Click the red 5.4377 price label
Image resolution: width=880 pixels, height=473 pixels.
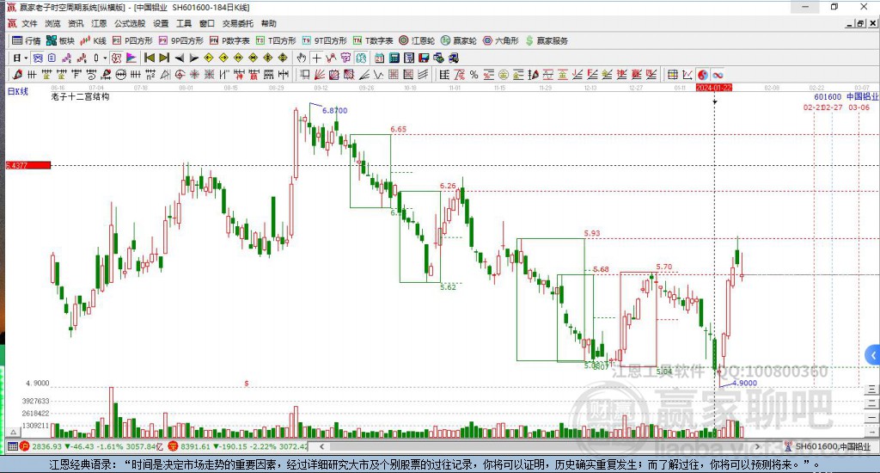click(x=28, y=165)
